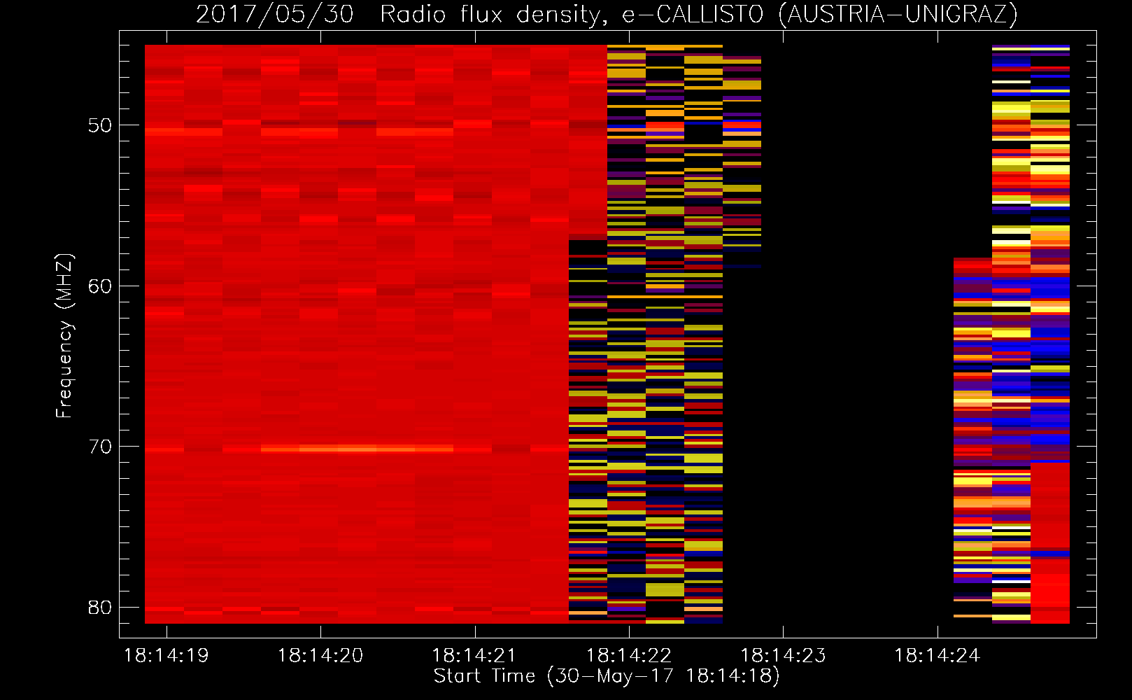Select the 50 frequency tick label
Viewport: 1132px width, 700px height.
pyautogui.click(x=100, y=125)
